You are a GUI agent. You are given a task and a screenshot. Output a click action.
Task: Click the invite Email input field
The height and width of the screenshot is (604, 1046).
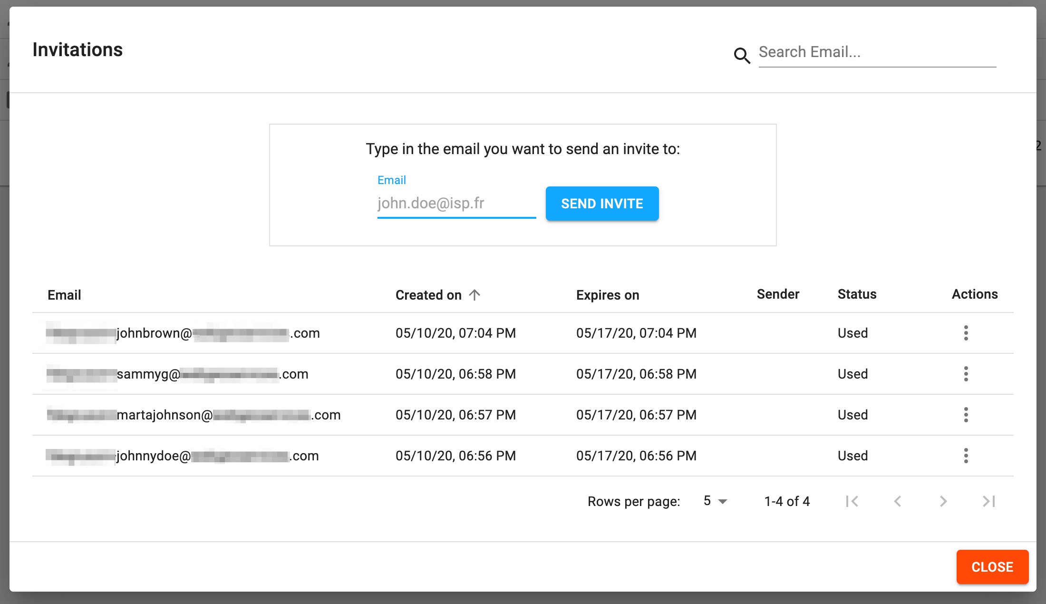click(456, 204)
